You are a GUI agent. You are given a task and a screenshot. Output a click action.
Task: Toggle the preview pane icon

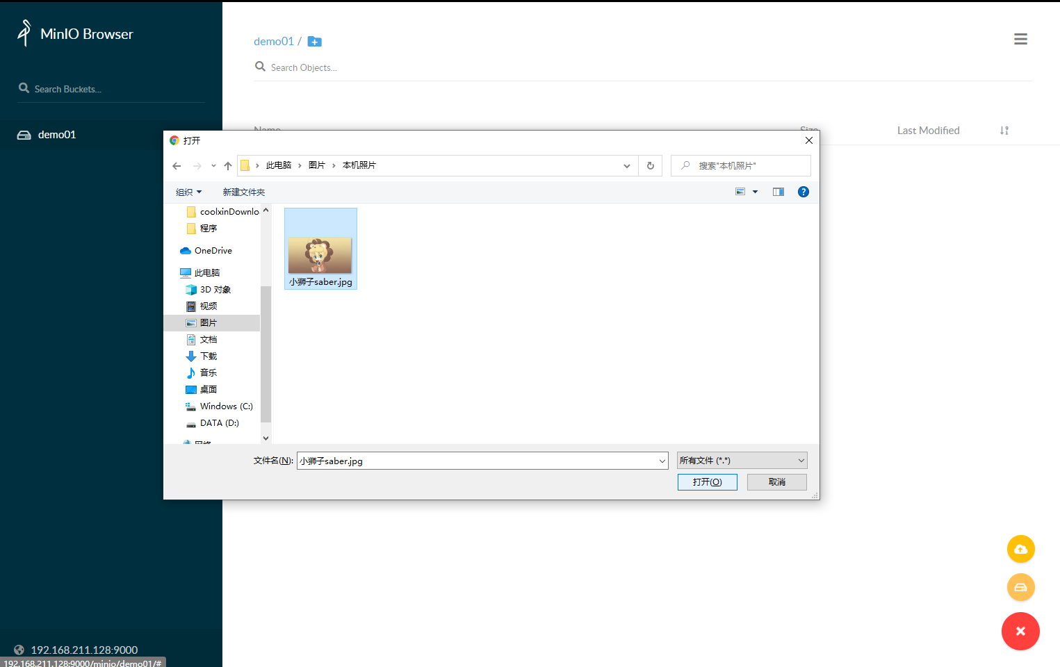tap(778, 192)
